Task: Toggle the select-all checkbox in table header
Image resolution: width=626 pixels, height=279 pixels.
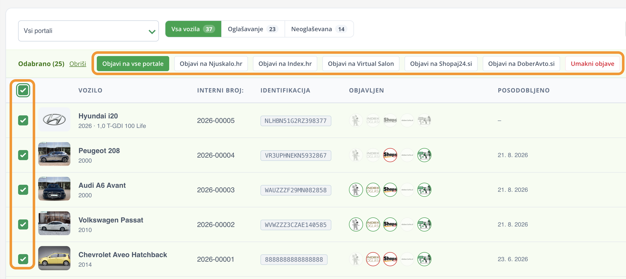Action: pyautogui.click(x=23, y=90)
